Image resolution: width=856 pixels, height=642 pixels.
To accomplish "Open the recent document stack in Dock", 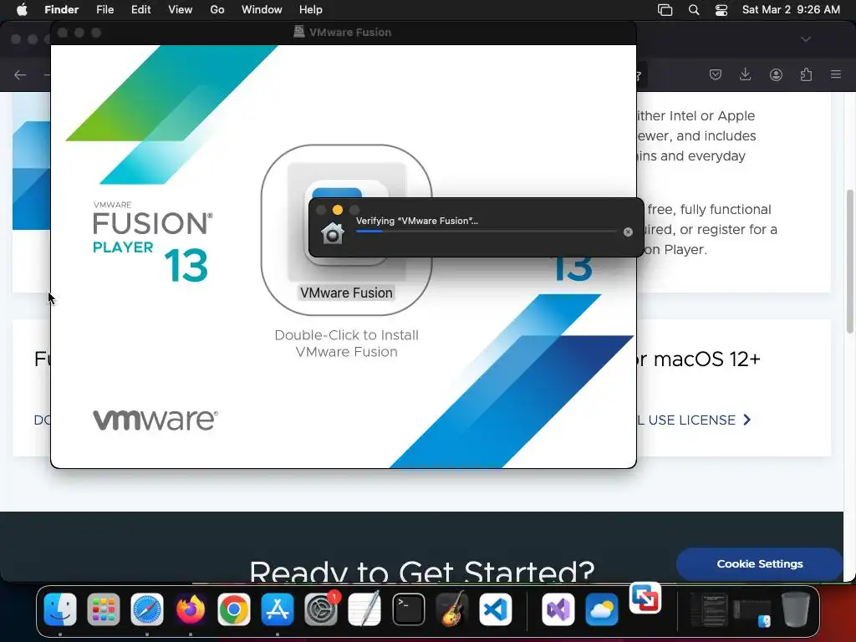I will (708, 609).
